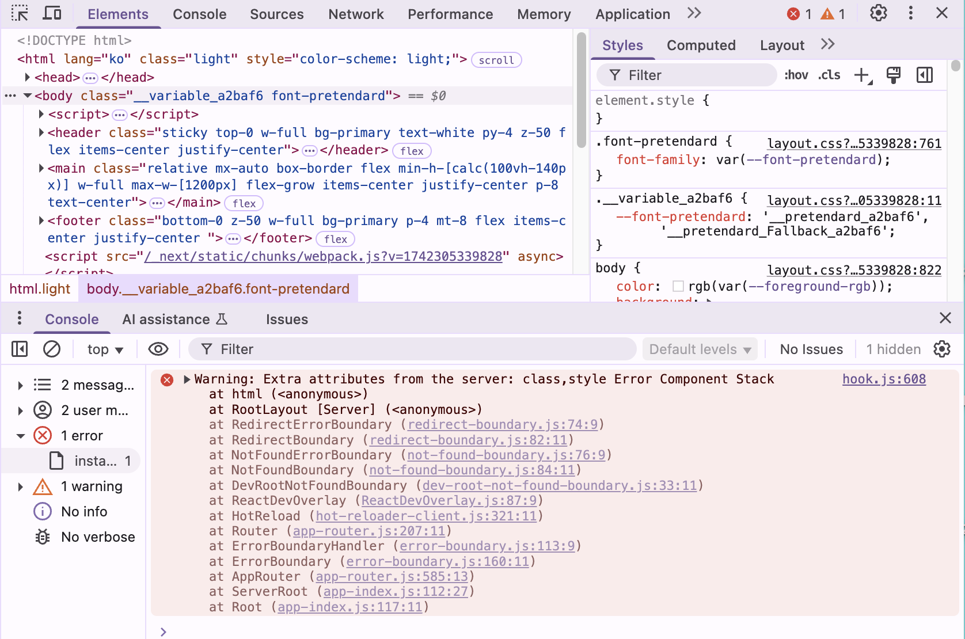
Task: Show more DevTools tabs chevron
Action: point(694,13)
